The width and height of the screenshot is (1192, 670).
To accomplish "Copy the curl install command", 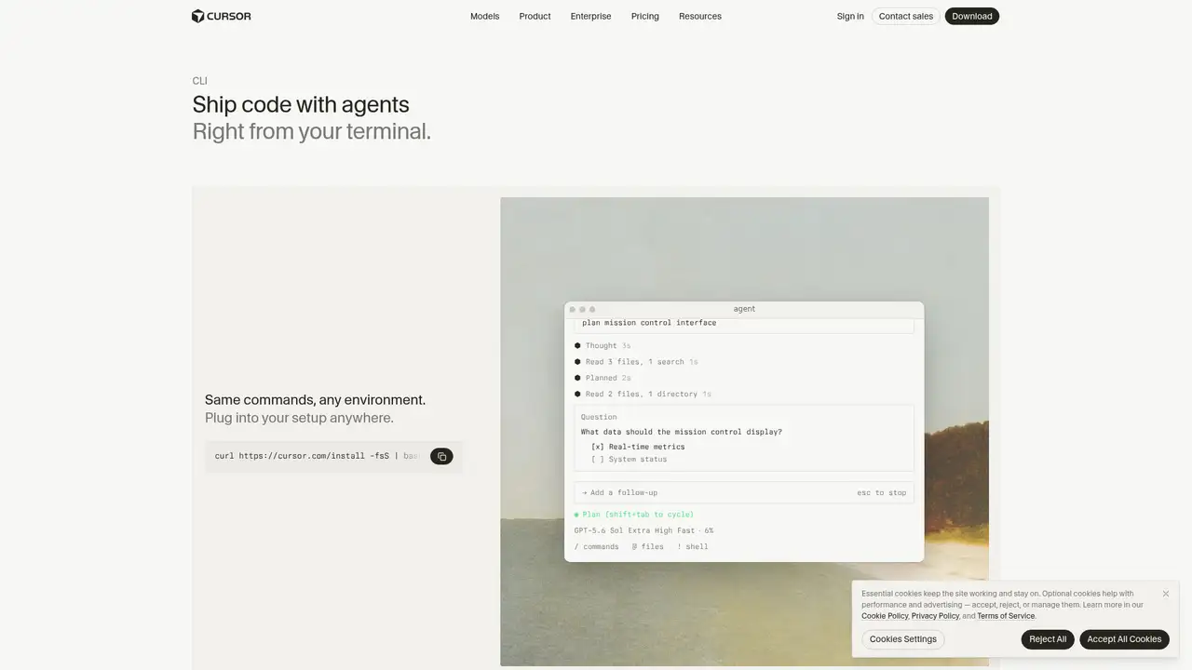I will 441,456.
